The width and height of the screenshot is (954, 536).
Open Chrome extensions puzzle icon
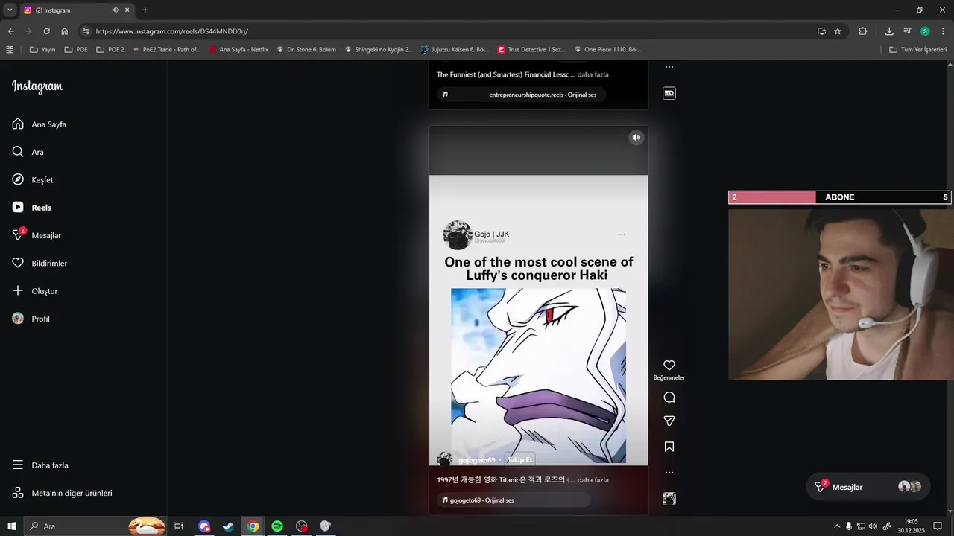863,31
